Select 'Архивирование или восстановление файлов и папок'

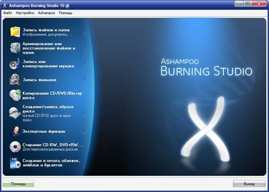pos(49,48)
